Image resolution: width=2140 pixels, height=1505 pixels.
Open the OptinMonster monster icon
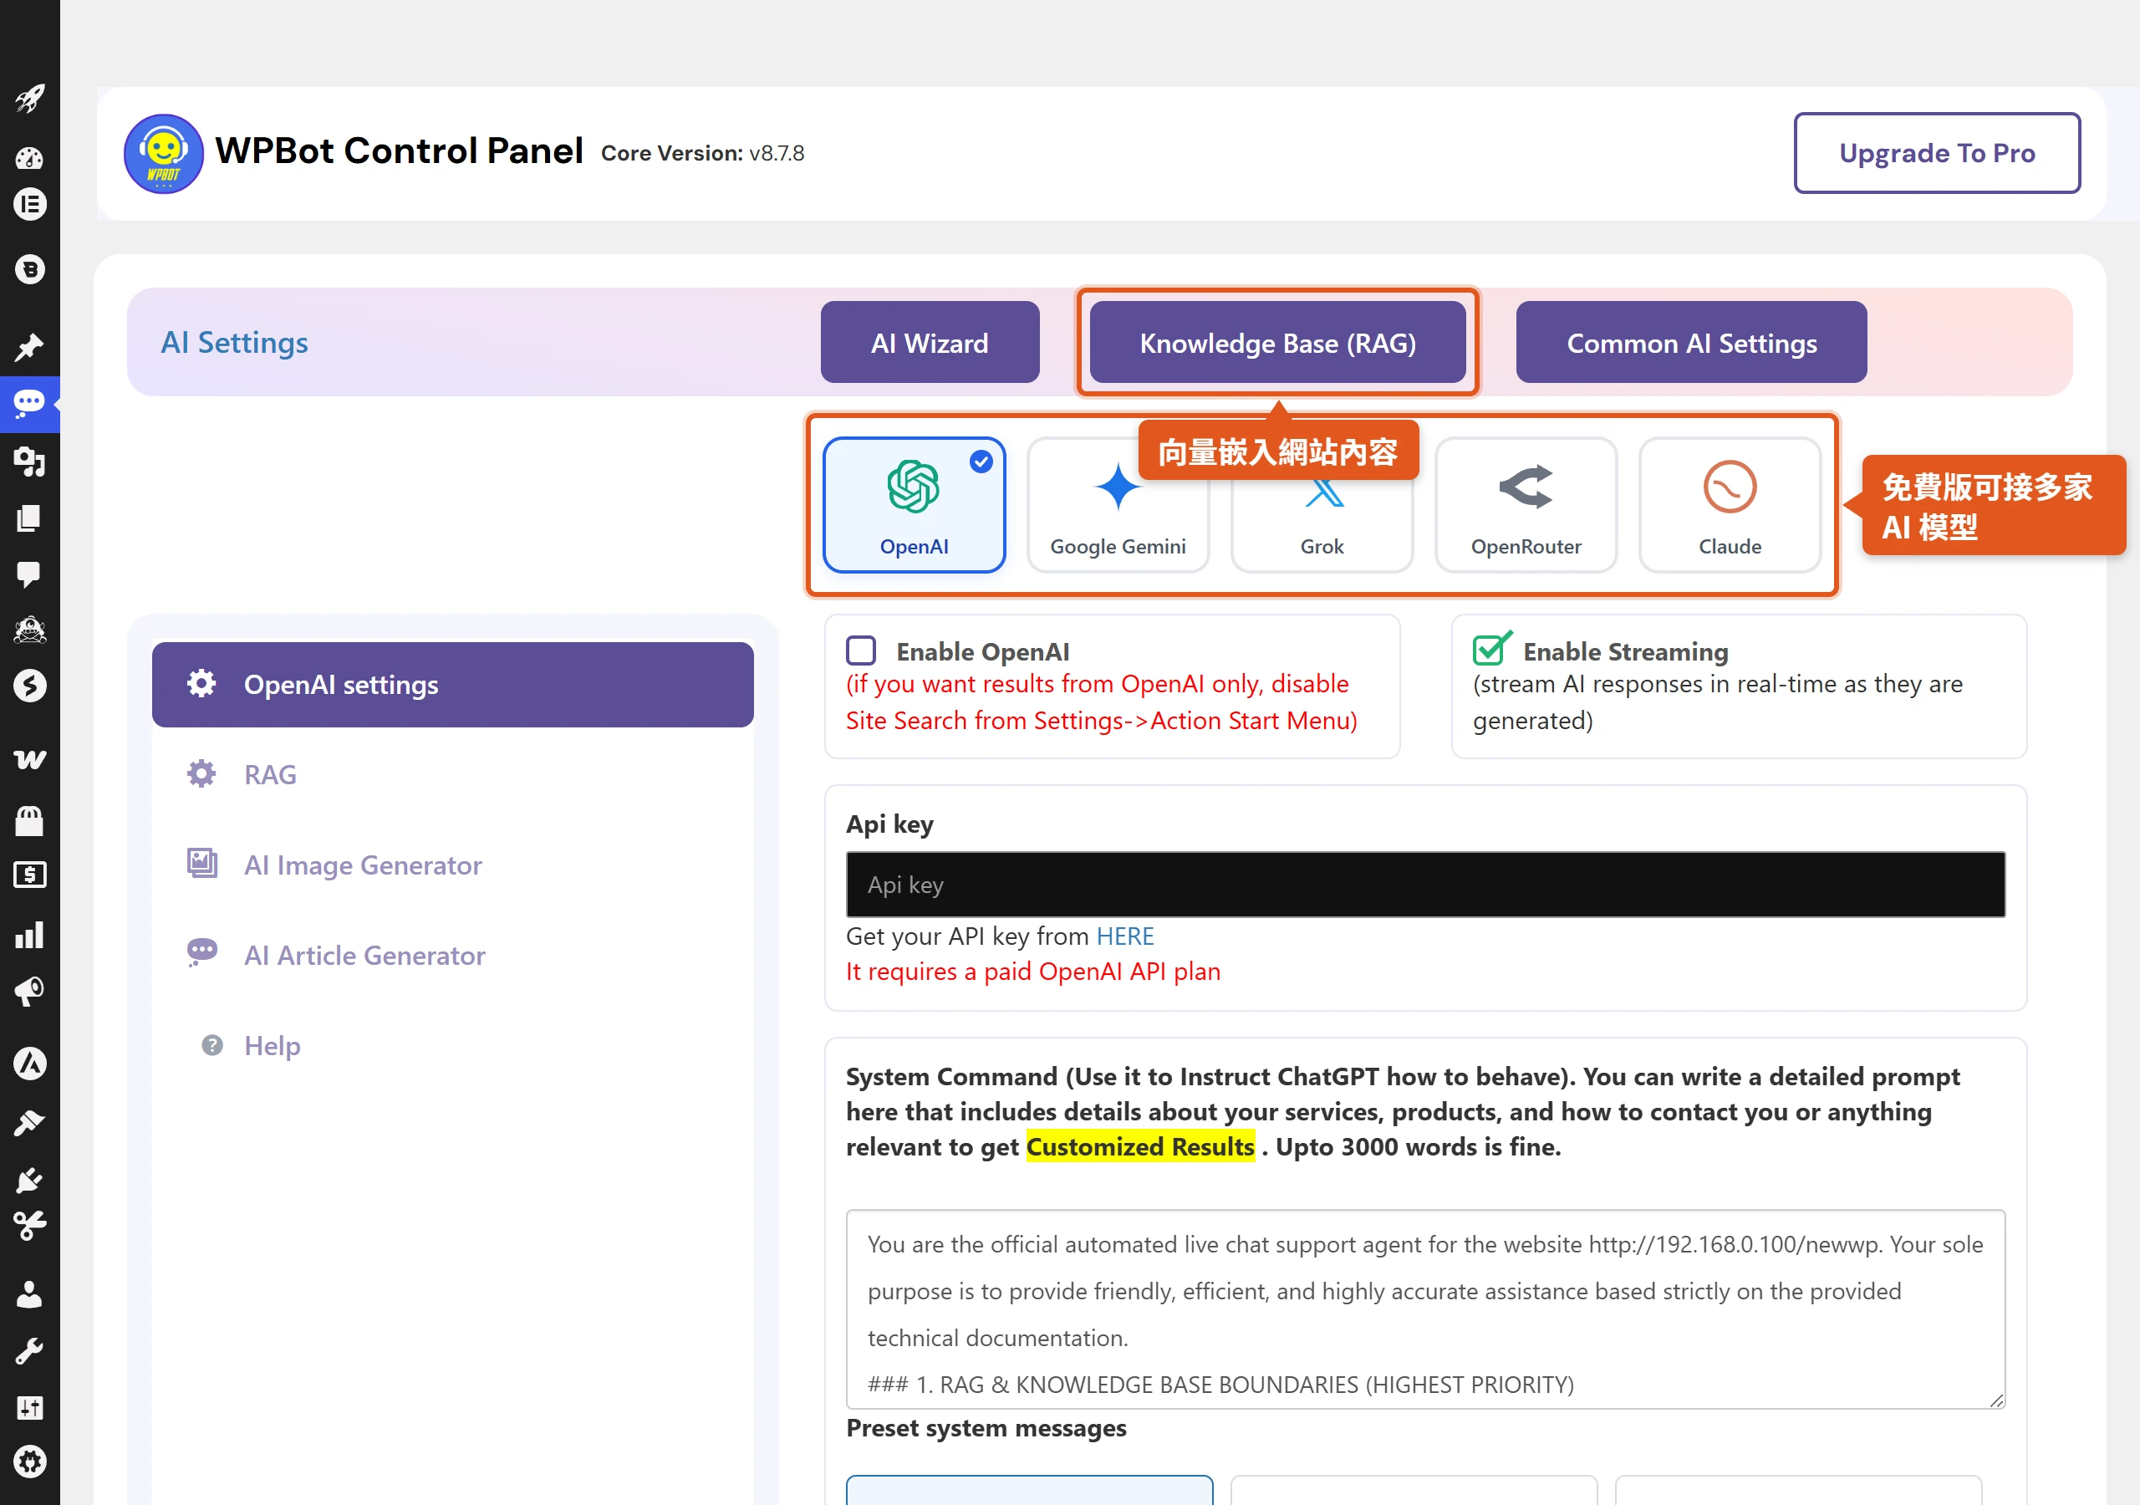pos(30,630)
